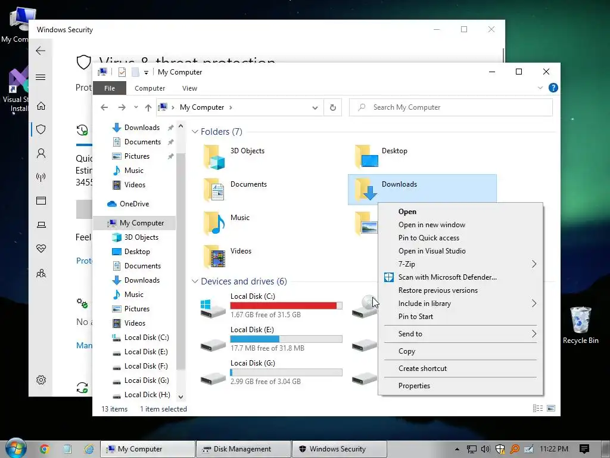Show hidden tray icons arrow

(457, 449)
